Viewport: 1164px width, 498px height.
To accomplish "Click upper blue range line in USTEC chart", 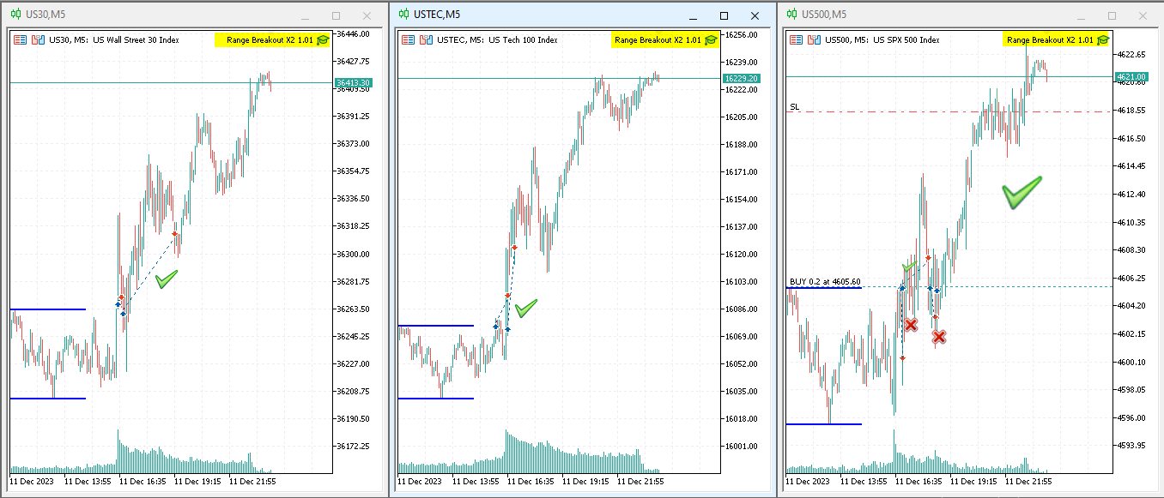I will (436, 325).
